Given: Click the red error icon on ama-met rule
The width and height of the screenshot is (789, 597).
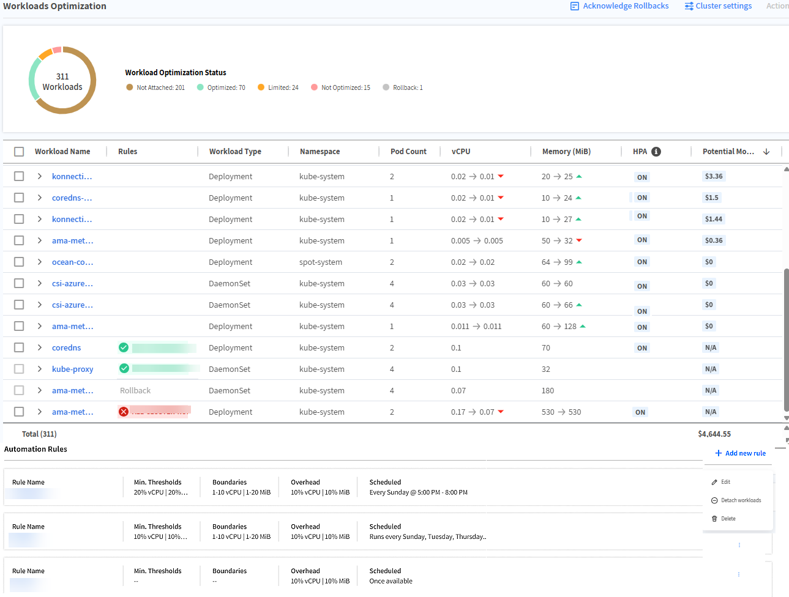Looking at the screenshot, I should coord(124,411).
